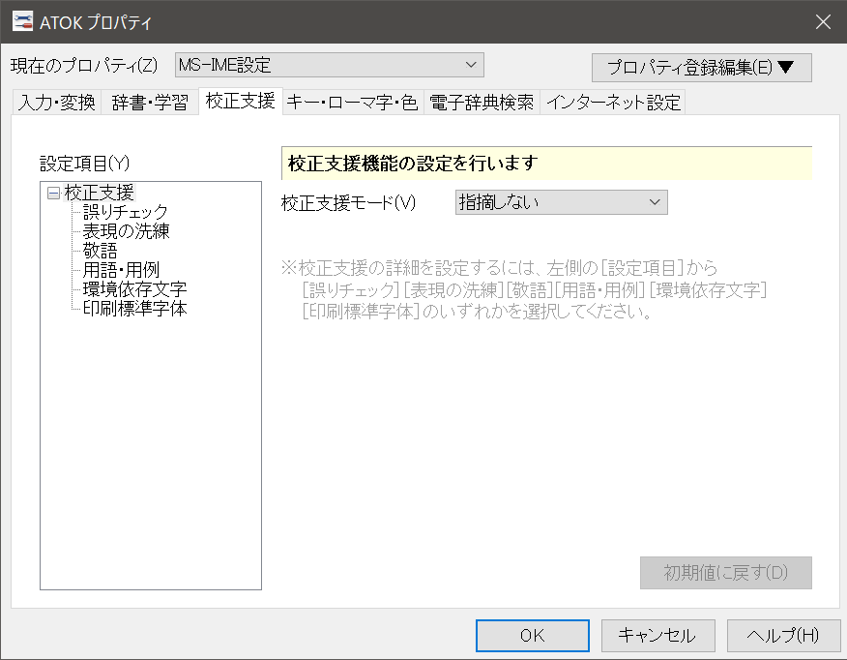This screenshot has height=660, width=847.
Task: Open the インターネット設定 tab
Action: coord(613,103)
